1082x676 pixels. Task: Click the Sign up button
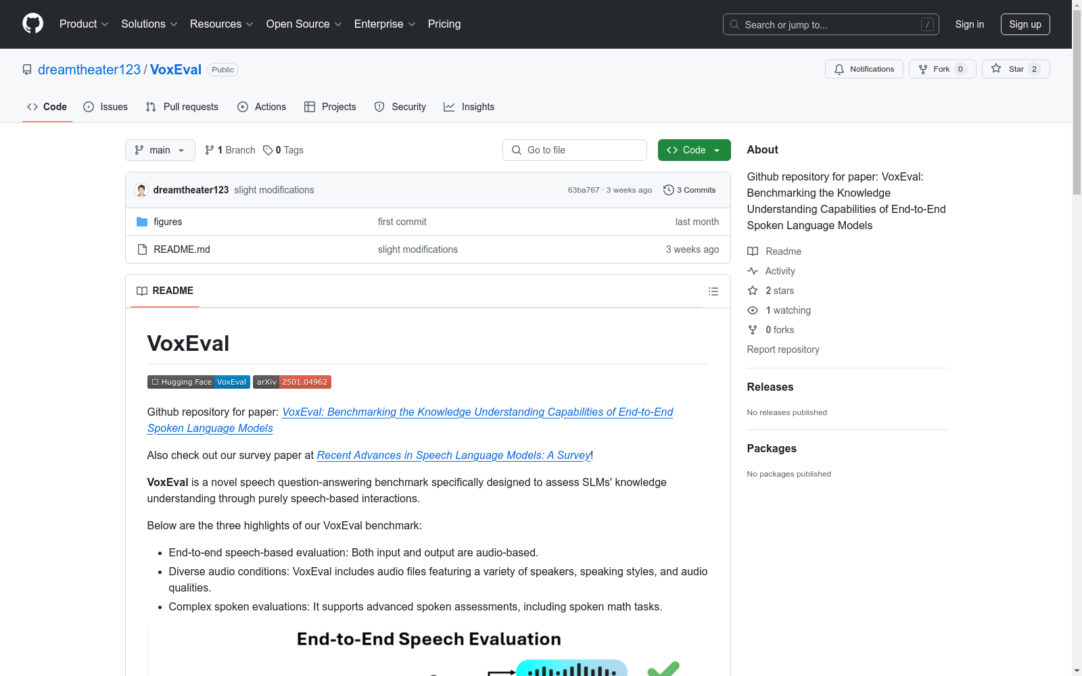tap(1025, 24)
